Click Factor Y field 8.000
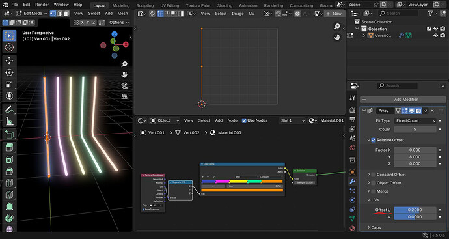Image resolution: width=449 pixels, height=239 pixels. pyautogui.click(x=415, y=157)
